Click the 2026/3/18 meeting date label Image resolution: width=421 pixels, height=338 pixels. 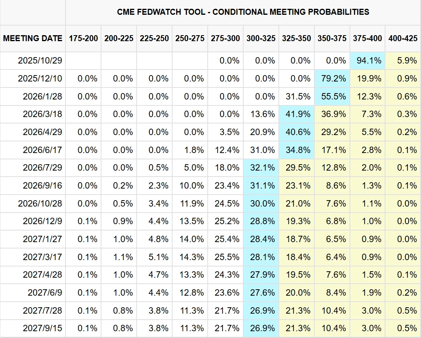coord(42,114)
